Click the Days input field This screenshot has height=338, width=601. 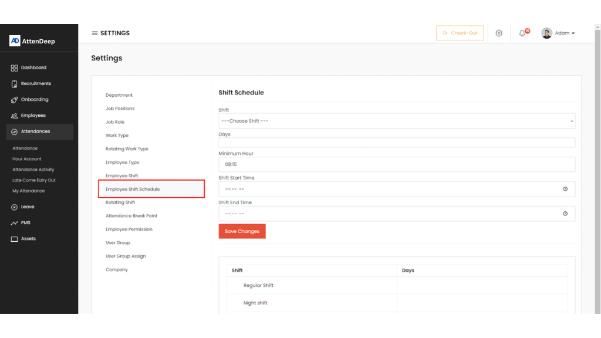click(x=396, y=143)
